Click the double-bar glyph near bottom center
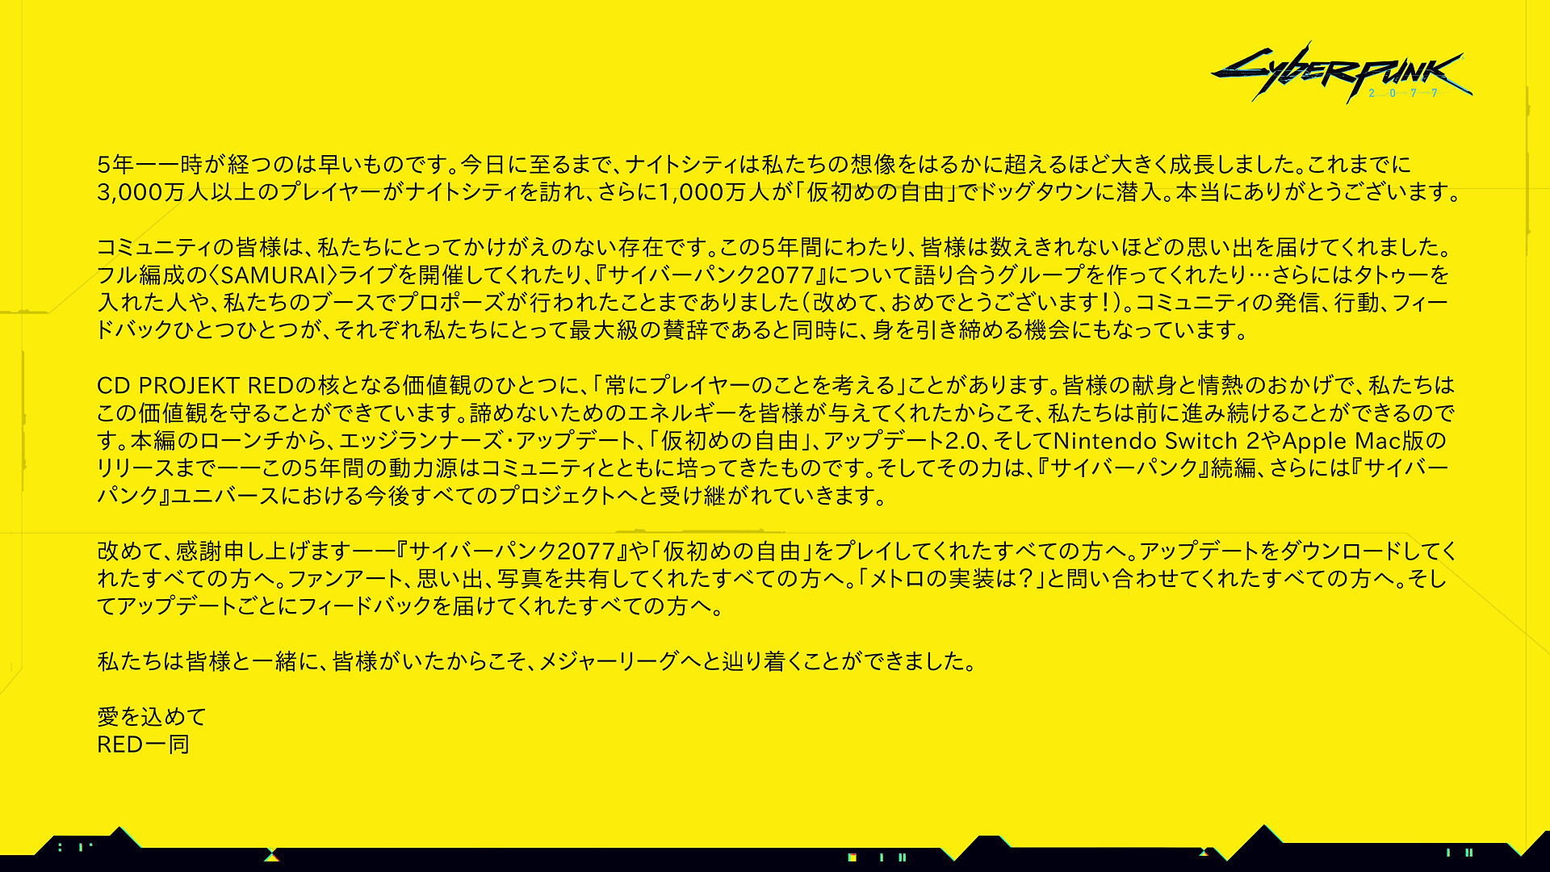The image size is (1550, 872). 903,857
